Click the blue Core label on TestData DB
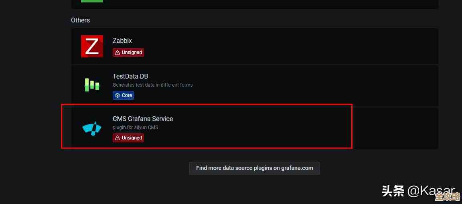Viewport: 462px width, 204px height. pos(127,95)
